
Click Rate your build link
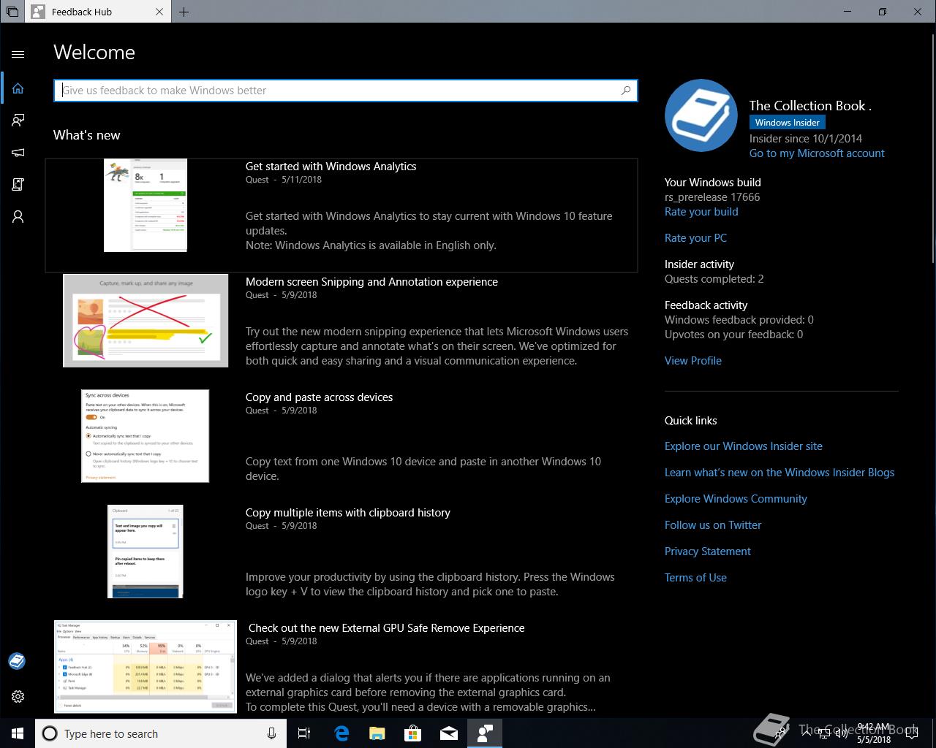[701, 212]
